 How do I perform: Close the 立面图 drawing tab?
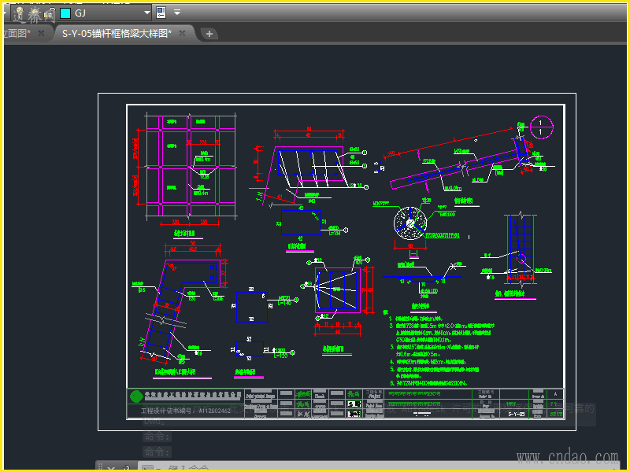[x=39, y=33]
